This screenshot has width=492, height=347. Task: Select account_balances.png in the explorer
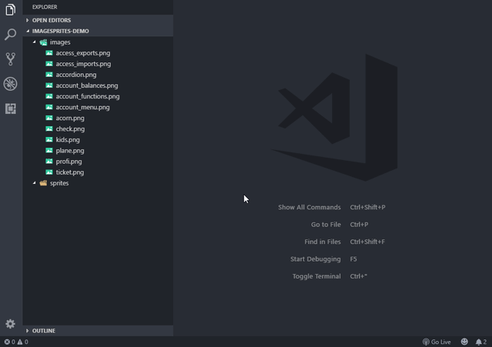point(87,85)
